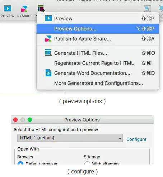Click the Preview toolbar icon
Image resolution: width=163 pixels, height=177 pixels.
(8, 9)
